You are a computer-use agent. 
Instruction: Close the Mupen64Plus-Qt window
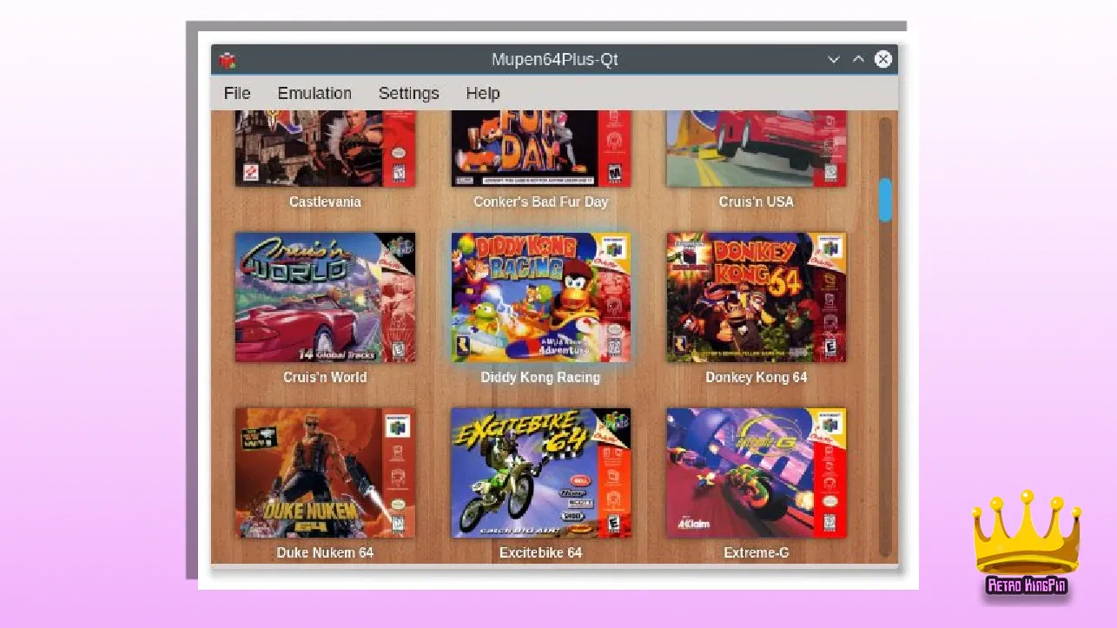tap(883, 59)
